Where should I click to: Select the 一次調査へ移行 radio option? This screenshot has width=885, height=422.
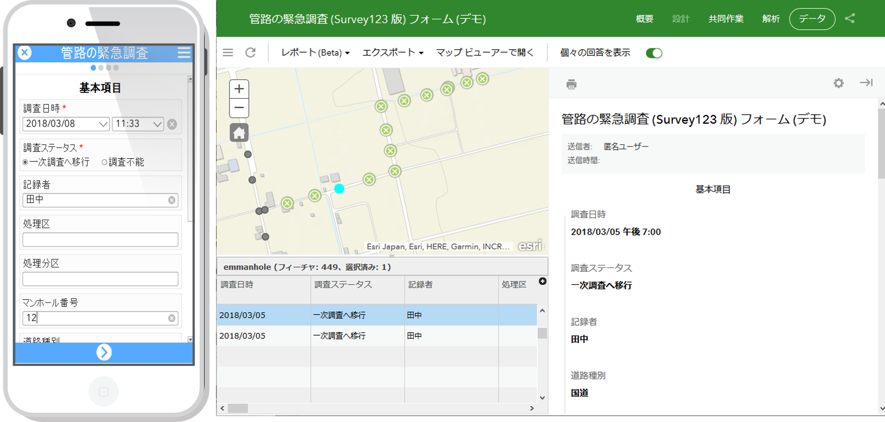pos(25,162)
